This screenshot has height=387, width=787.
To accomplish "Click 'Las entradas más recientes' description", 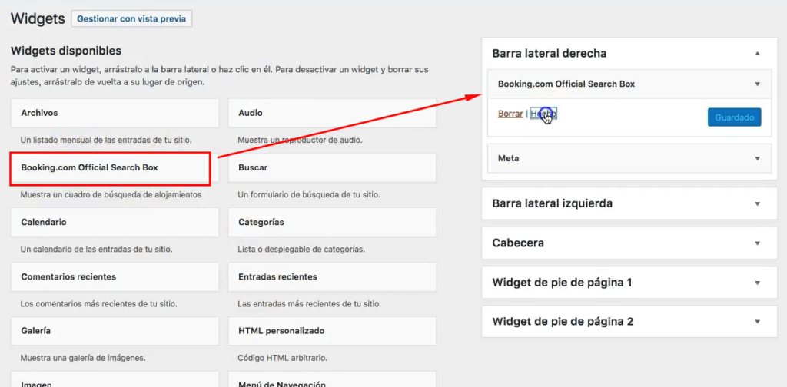I will tap(309, 304).
